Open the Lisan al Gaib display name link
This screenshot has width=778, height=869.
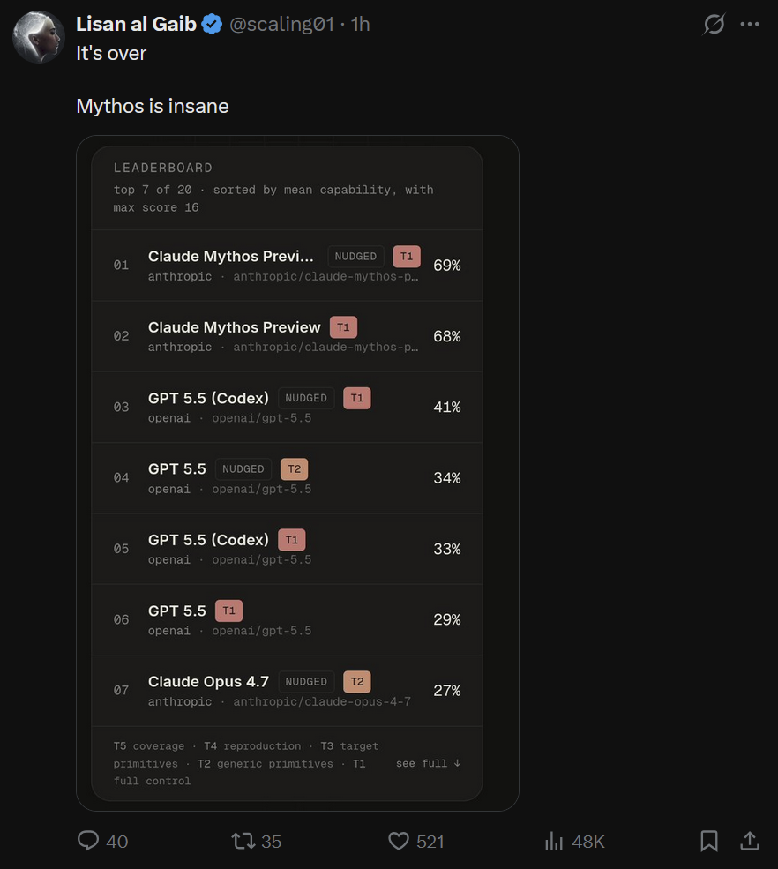pyautogui.click(x=136, y=24)
